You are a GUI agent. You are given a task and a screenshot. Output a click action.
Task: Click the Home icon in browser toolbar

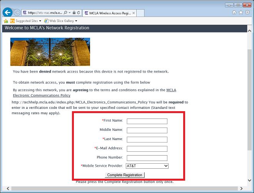tap(234, 12)
